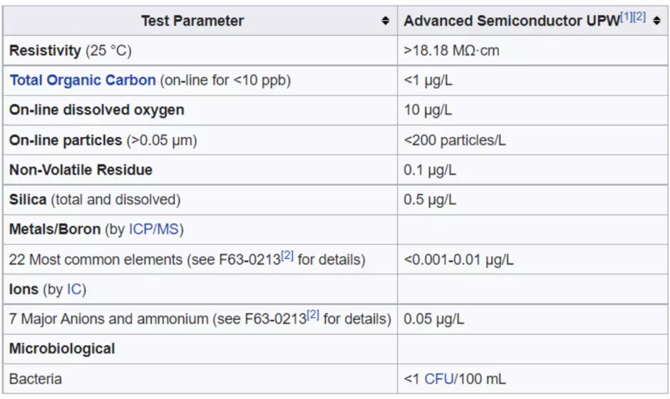
Task: Click the <200 particles/L value cell
Action: coord(455,140)
